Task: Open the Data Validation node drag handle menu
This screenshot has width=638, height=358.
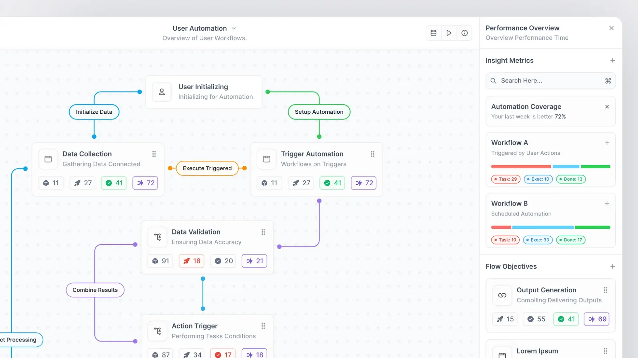Action: tap(263, 232)
